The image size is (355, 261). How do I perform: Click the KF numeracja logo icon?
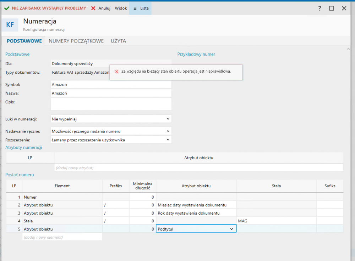pyautogui.click(x=10, y=25)
